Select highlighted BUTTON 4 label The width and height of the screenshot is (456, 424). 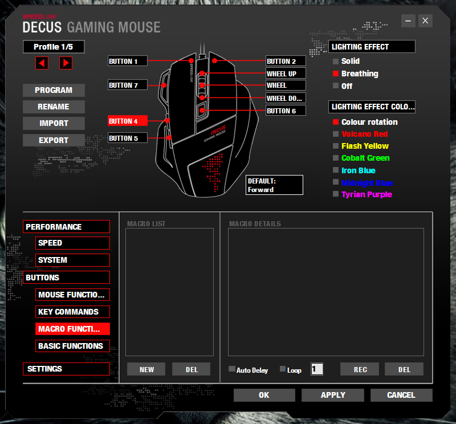click(127, 121)
